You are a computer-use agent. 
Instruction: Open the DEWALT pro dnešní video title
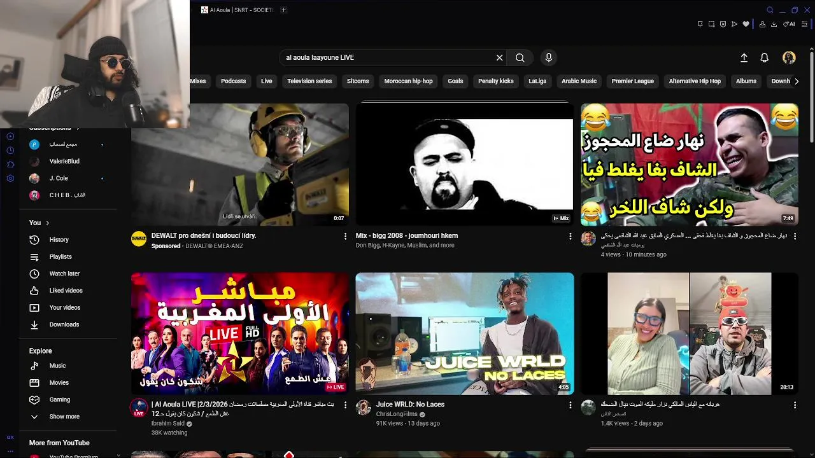(x=204, y=236)
